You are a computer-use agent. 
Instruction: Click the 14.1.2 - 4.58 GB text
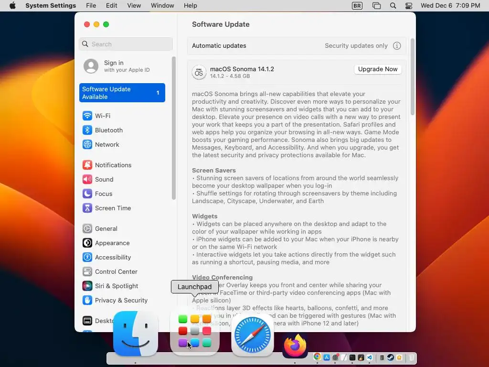pyautogui.click(x=230, y=76)
